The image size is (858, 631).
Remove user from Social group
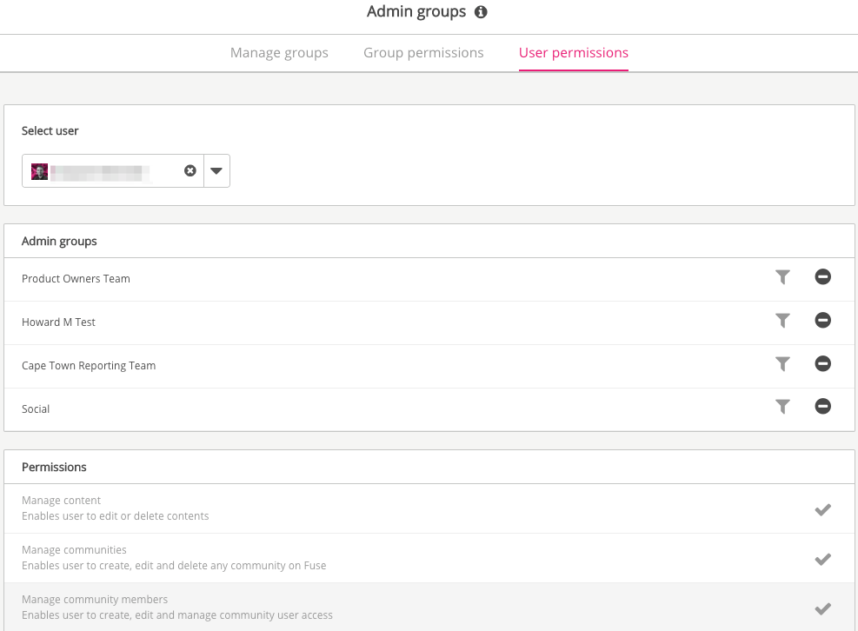pos(822,407)
